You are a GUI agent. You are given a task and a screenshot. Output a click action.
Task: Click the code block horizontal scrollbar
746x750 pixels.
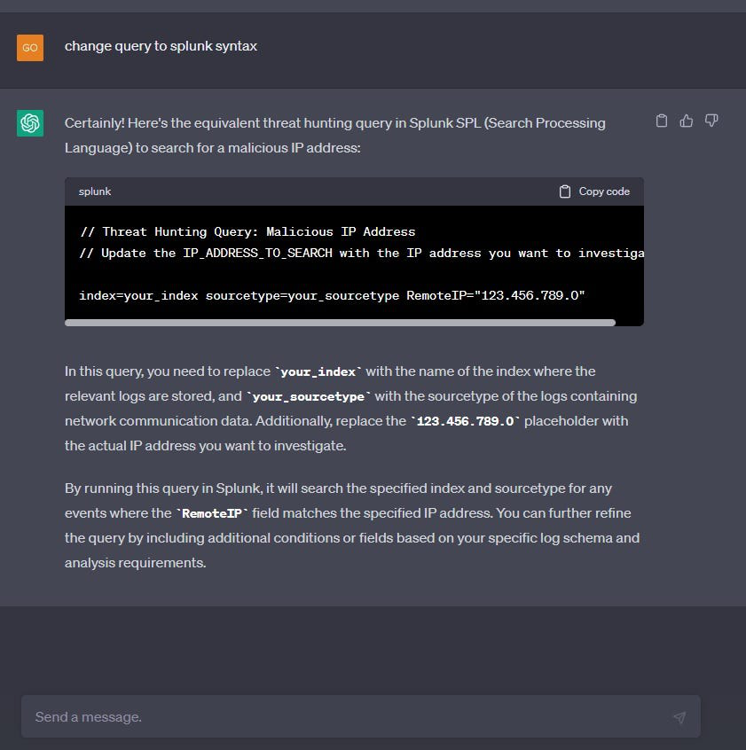pos(340,323)
